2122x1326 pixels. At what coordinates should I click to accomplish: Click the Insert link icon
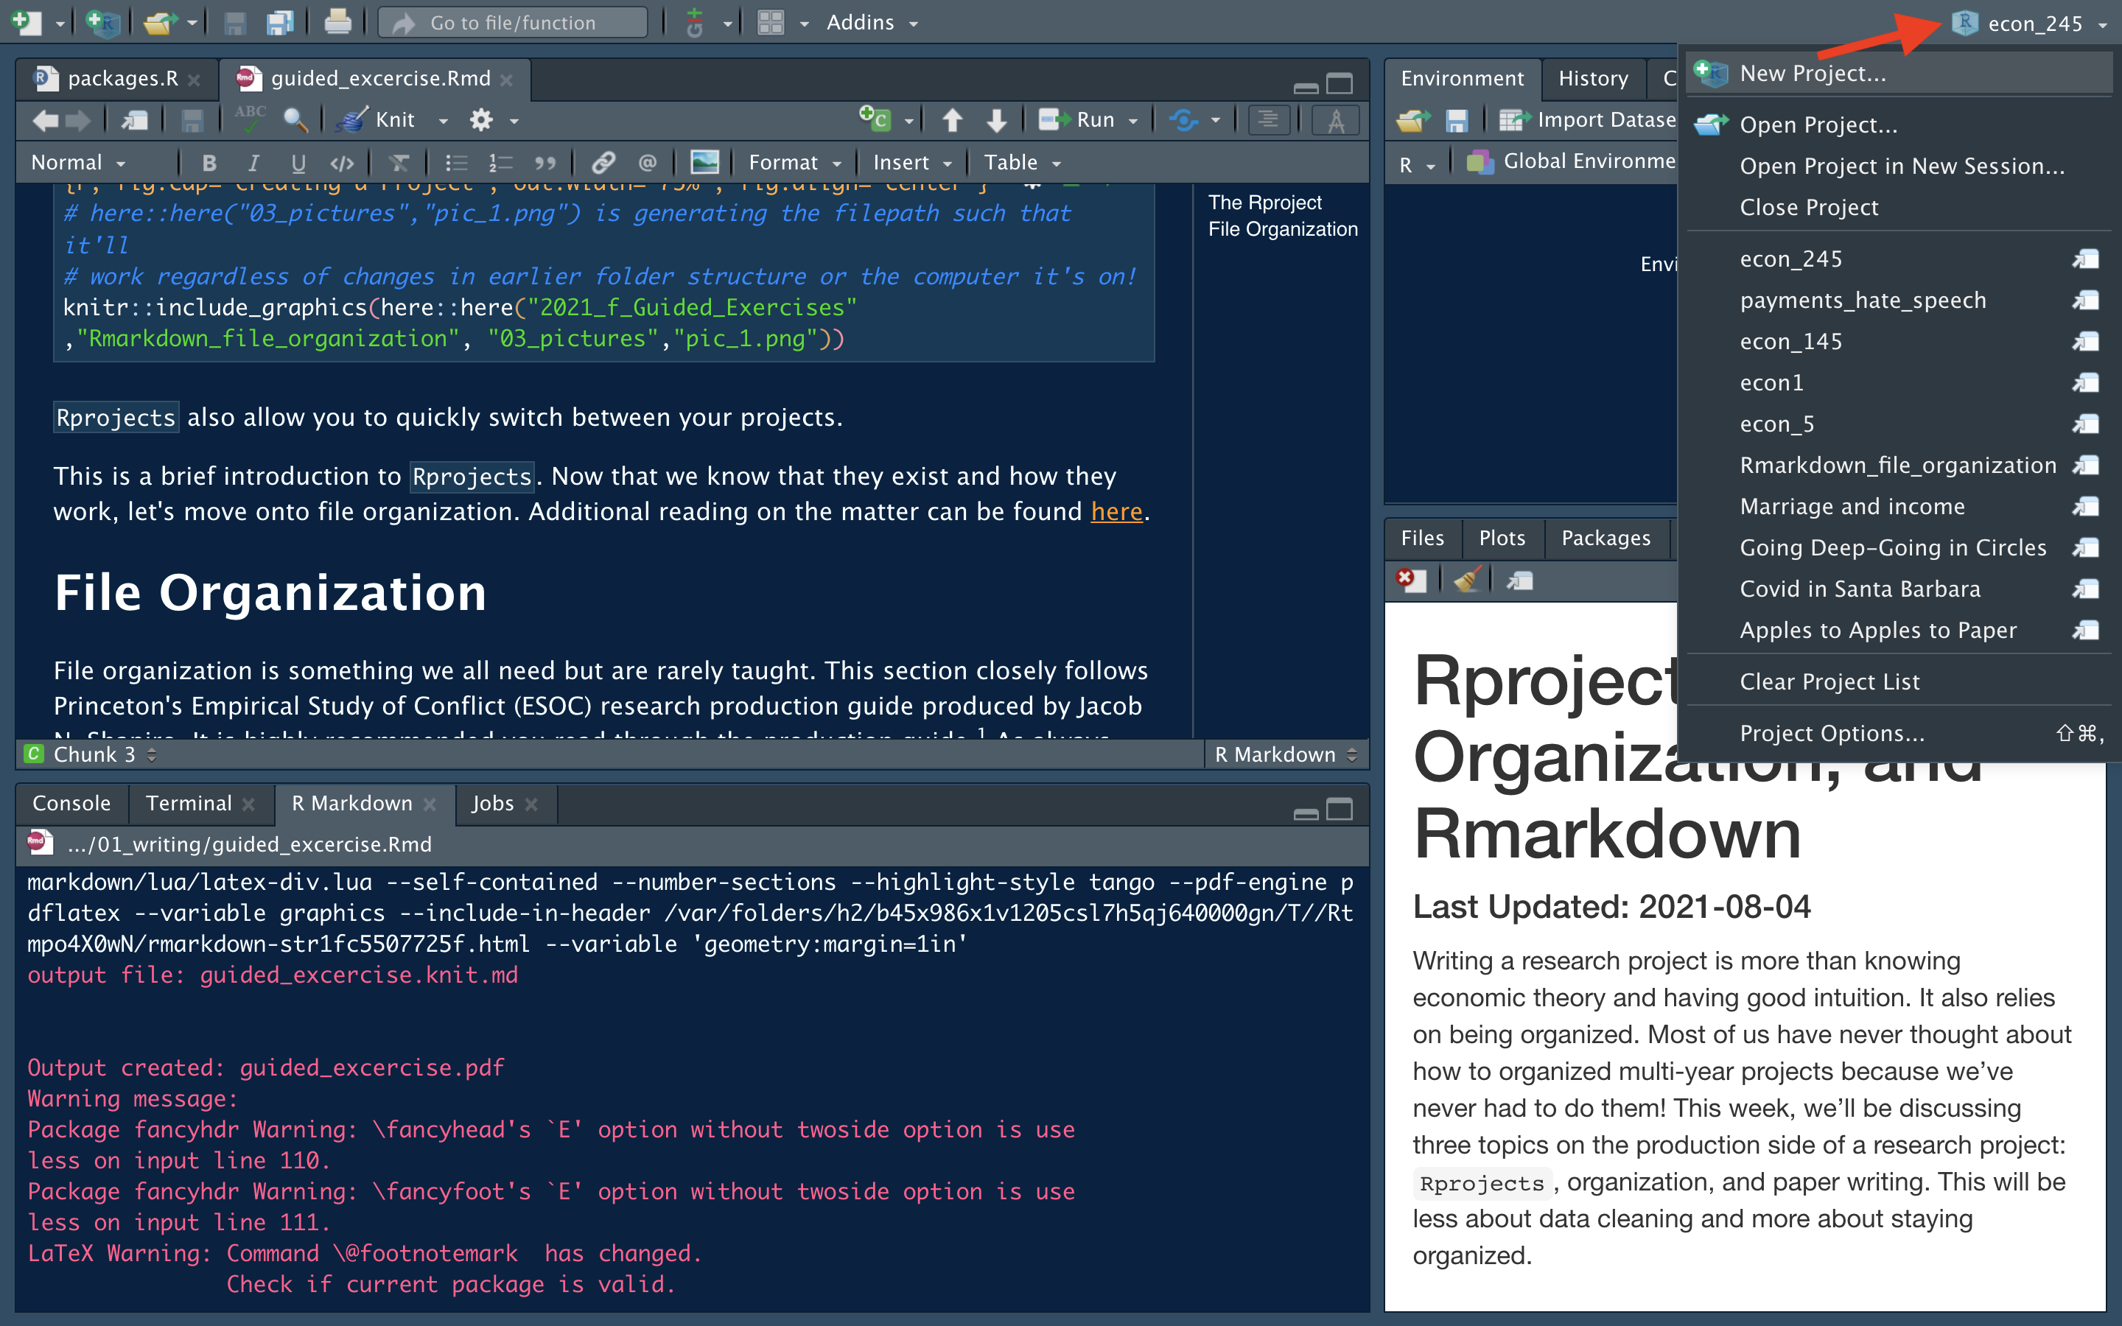point(603,163)
